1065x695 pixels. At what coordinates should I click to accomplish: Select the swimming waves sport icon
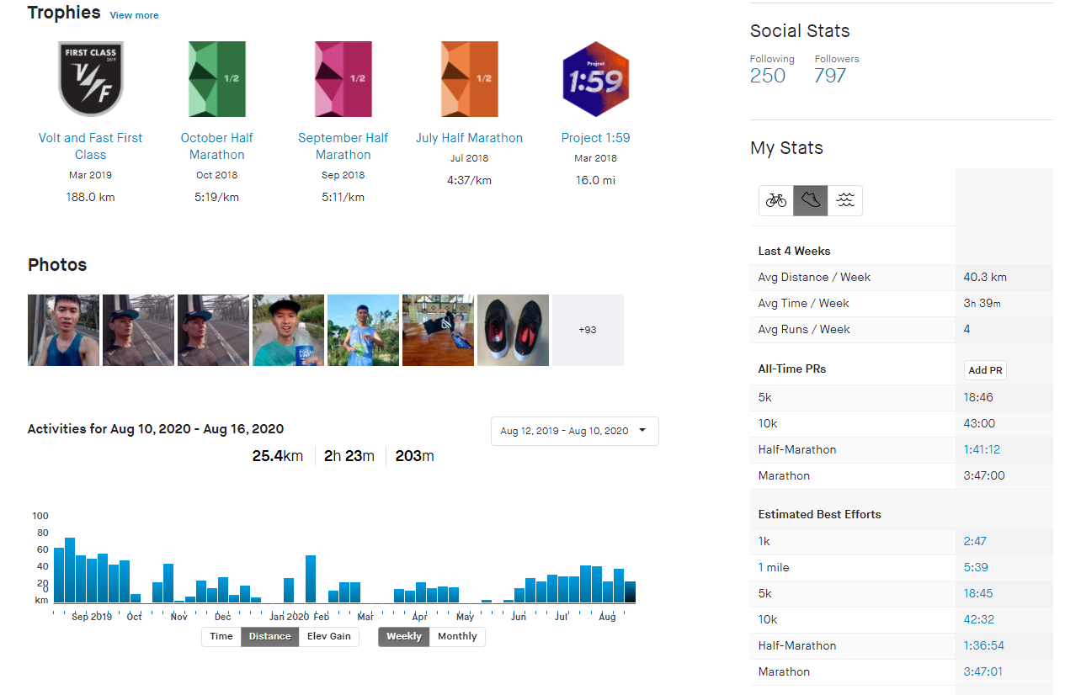click(845, 201)
